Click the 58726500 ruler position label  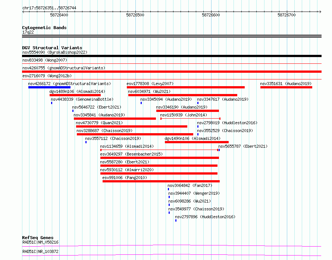point(135,15)
